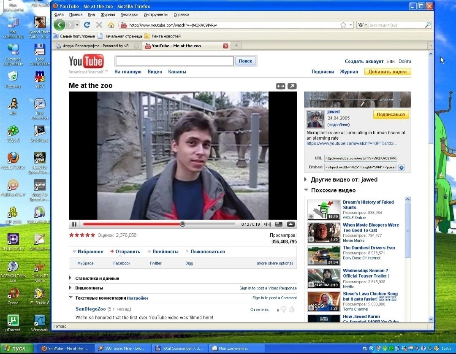Open µTorrent desktop icon
Image resolution: width=456 pixels, height=354 pixels.
pos(13,323)
